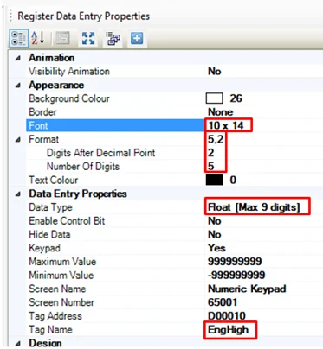Click the four-arrows expand icon
The height and width of the screenshot is (349, 323).
point(88,38)
